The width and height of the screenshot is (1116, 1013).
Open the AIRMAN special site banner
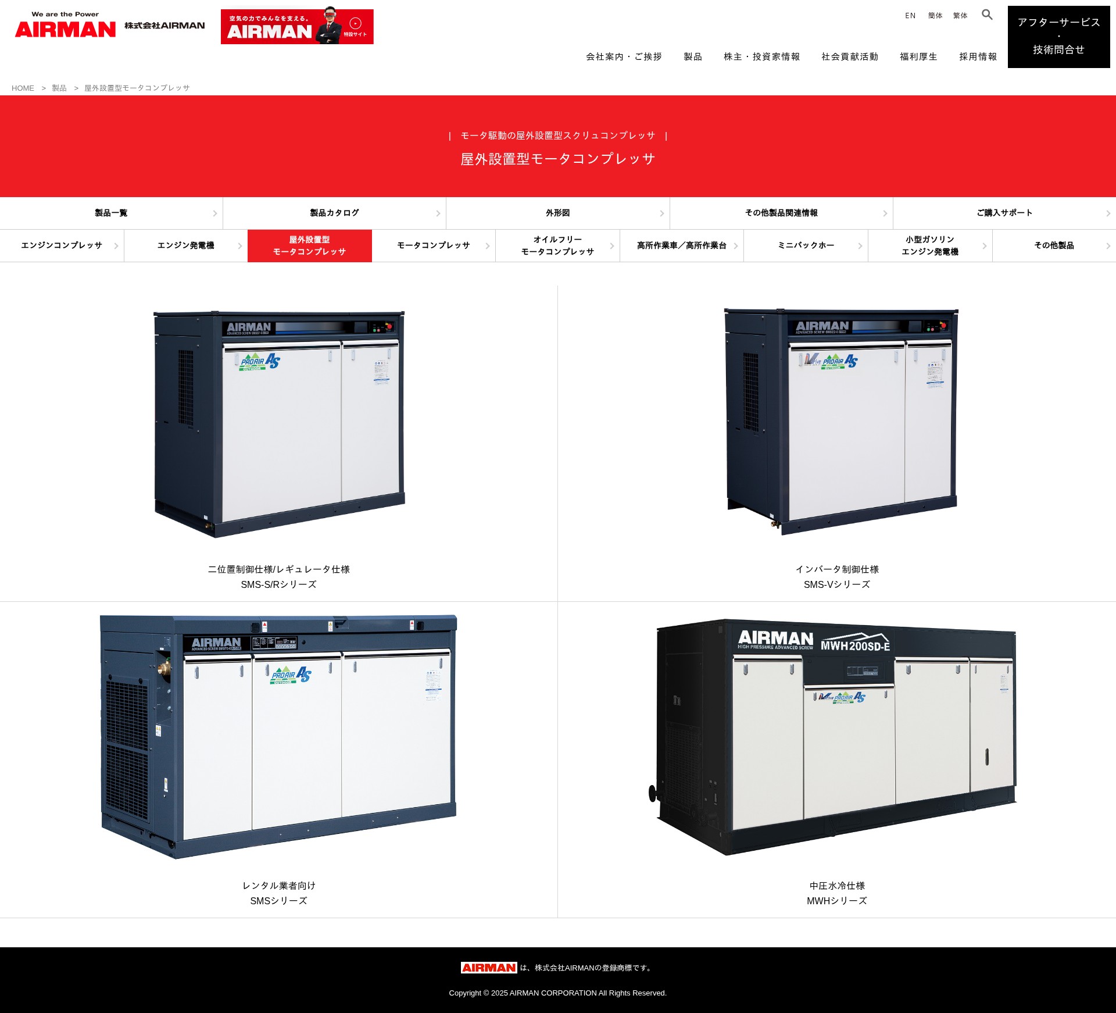click(297, 26)
